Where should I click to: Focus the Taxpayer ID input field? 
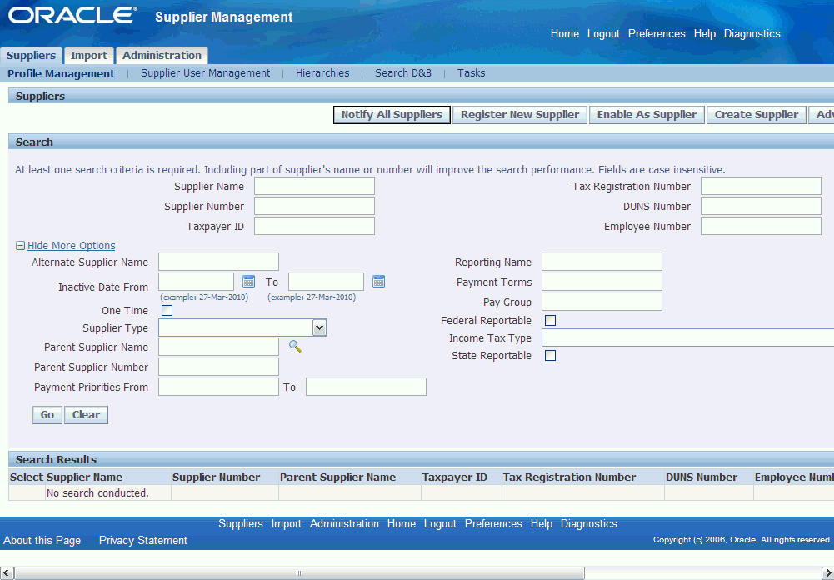[314, 226]
